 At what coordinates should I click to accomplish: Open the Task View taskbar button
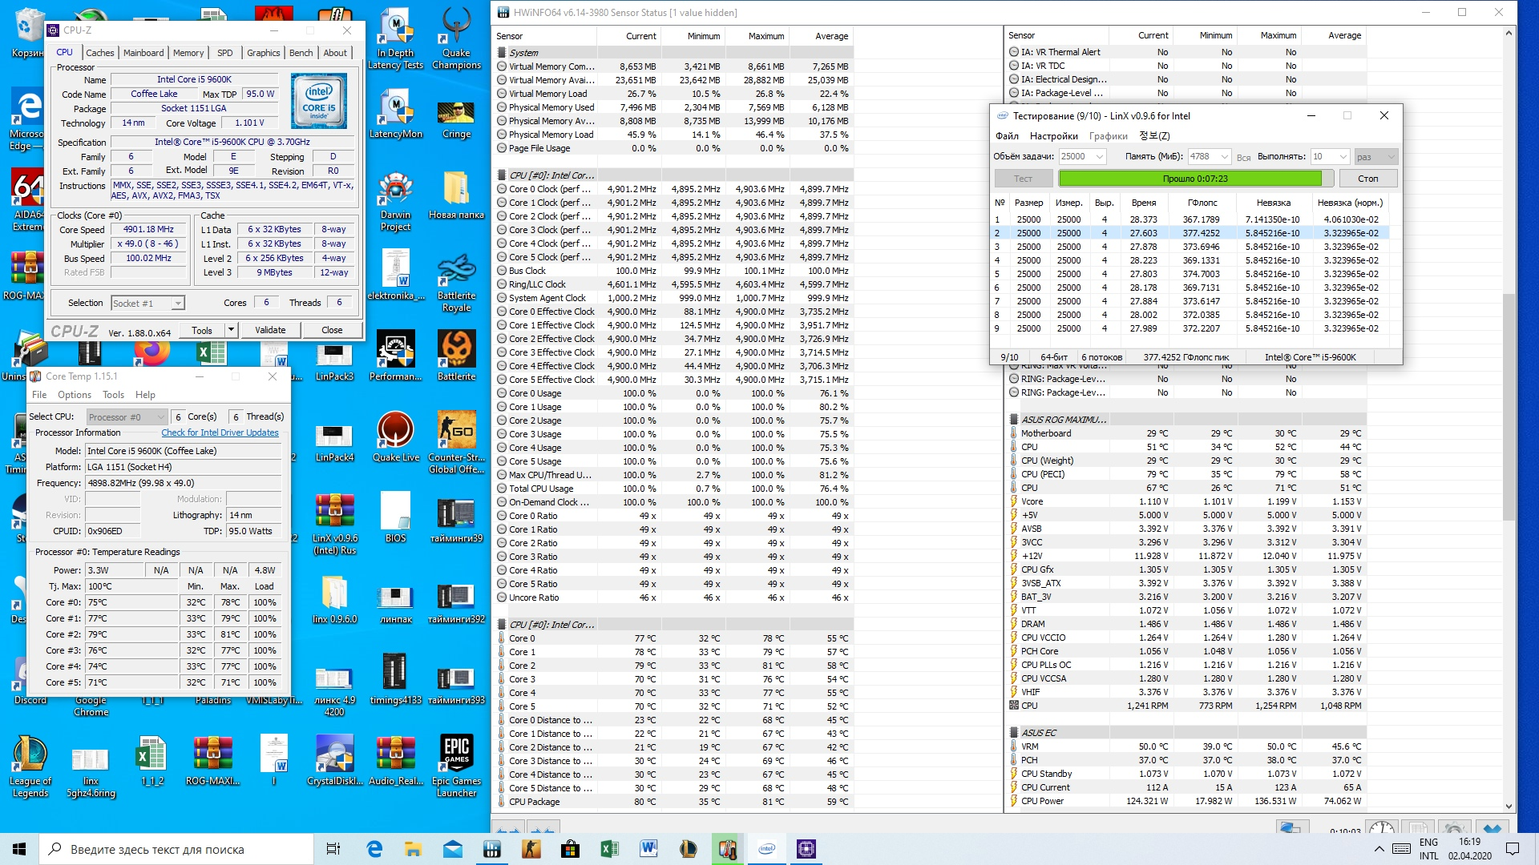[333, 849]
